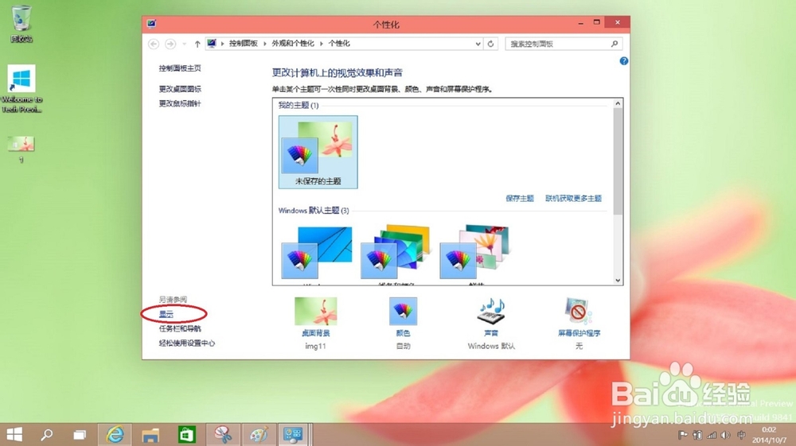Click the computer icon in the address bar
This screenshot has width=796, height=446.
click(212, 44)
